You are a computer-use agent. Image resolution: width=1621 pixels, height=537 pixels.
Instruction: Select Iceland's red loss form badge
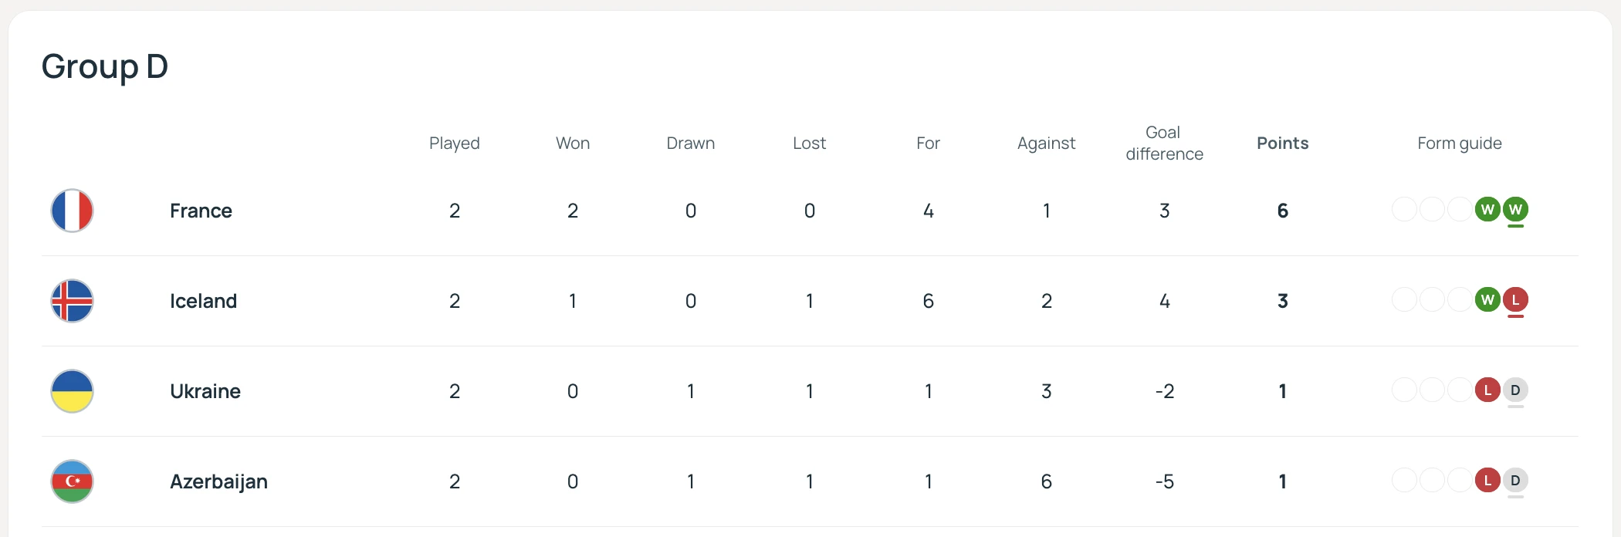click(x=1515, y=299)
